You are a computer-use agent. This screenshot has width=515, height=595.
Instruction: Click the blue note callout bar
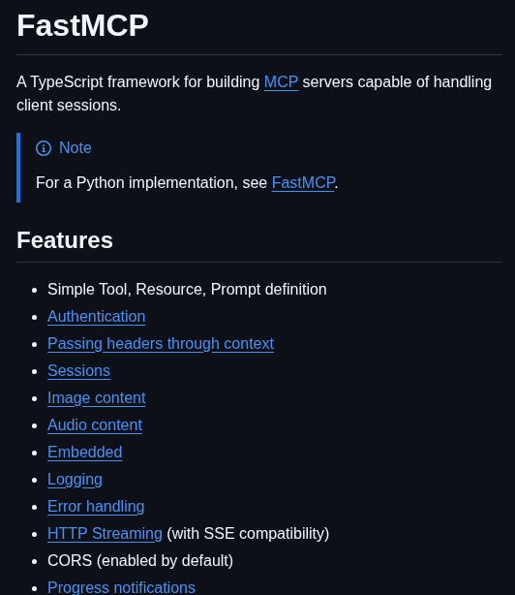click(x=18, y=168)
